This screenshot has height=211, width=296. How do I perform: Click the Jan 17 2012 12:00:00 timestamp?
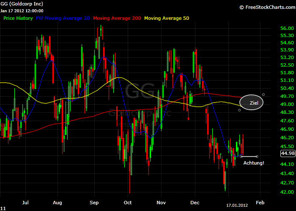(22, 11)
